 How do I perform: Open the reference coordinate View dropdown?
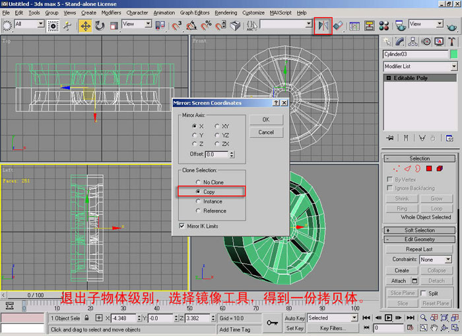(137, 24)
